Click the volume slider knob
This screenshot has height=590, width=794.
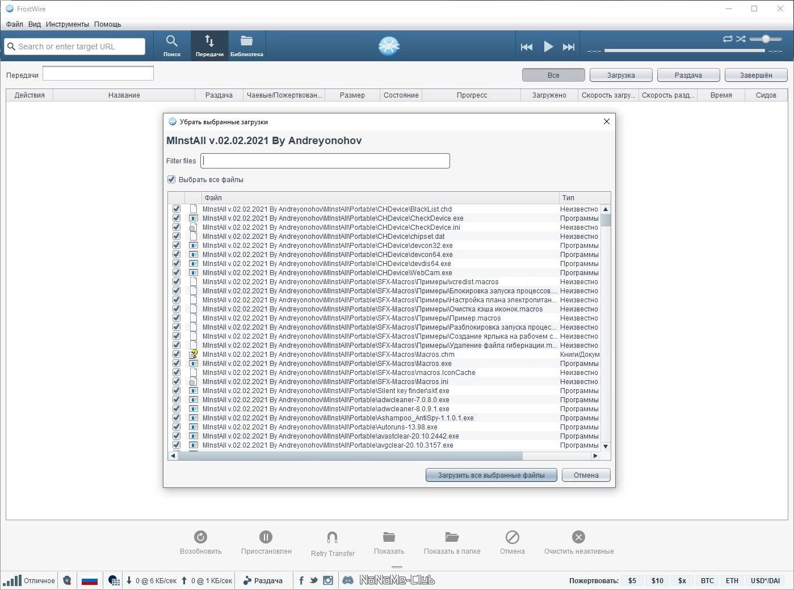coord(766,39)
